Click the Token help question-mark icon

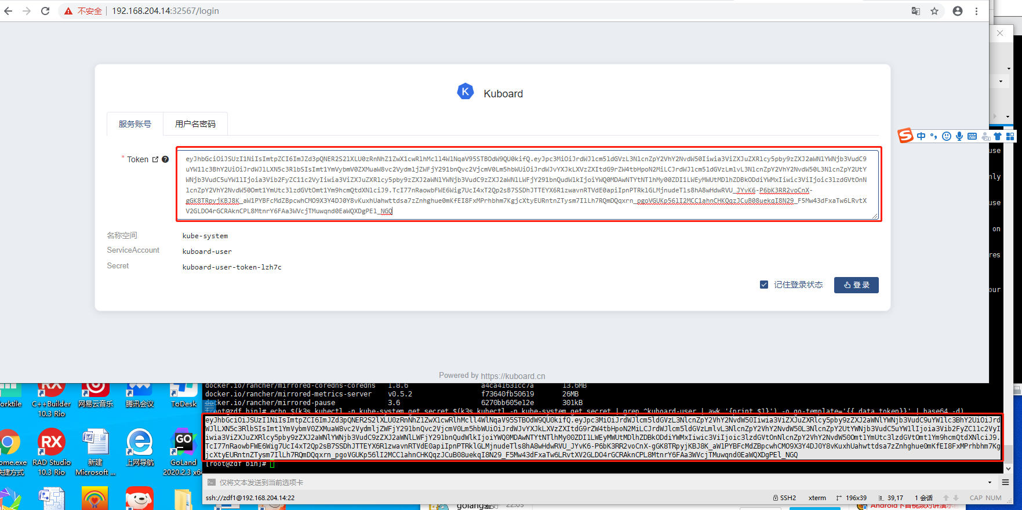coord(165,159)
